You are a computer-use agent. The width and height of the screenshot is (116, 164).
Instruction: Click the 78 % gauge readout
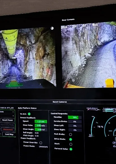point(100,127)
